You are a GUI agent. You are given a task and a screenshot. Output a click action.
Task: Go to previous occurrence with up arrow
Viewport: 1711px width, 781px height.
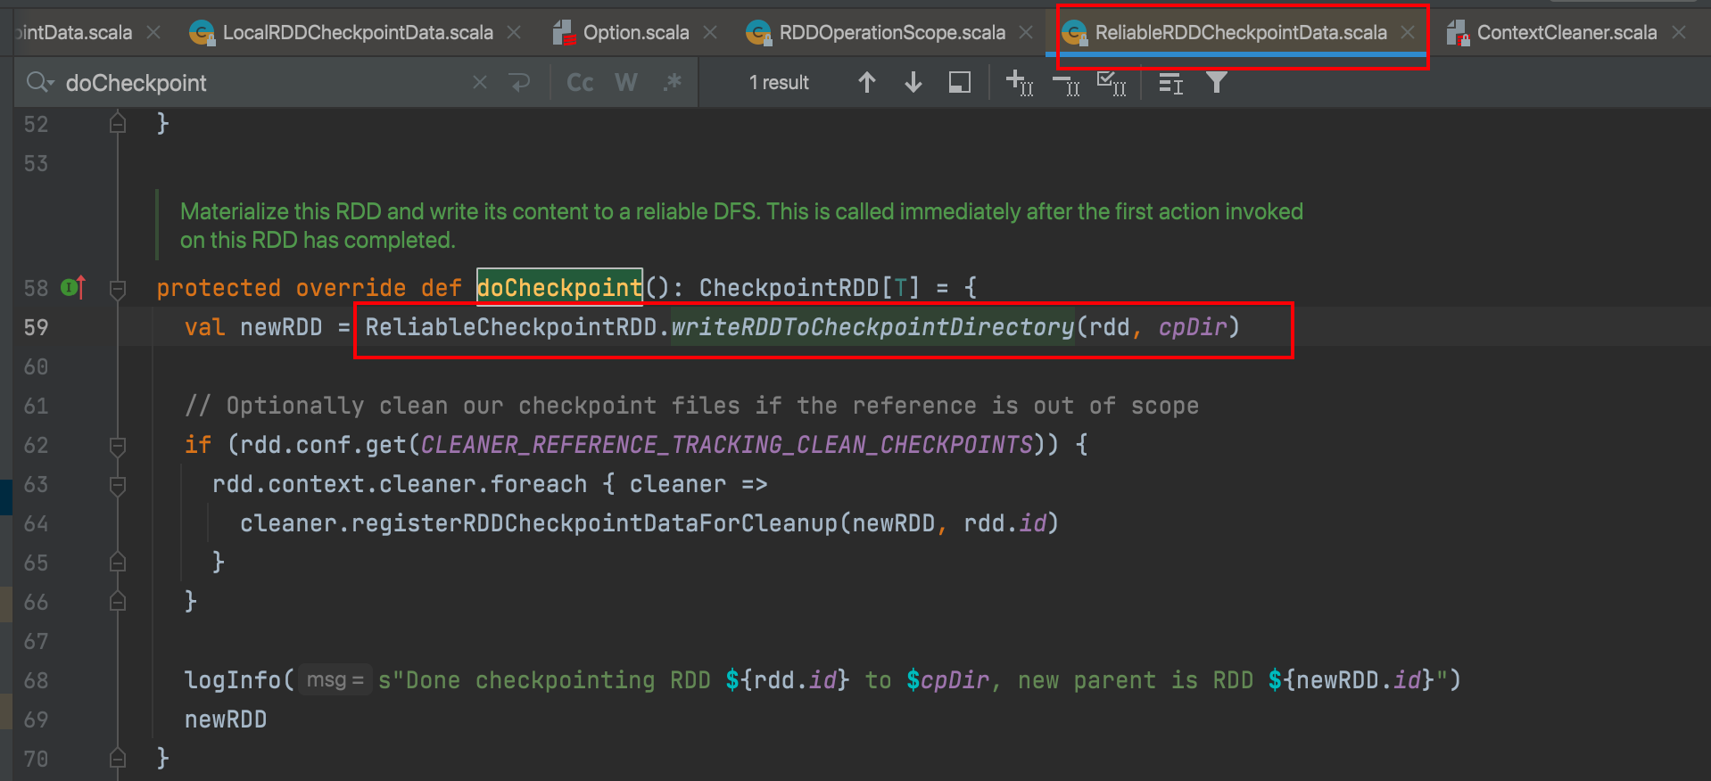866,83
